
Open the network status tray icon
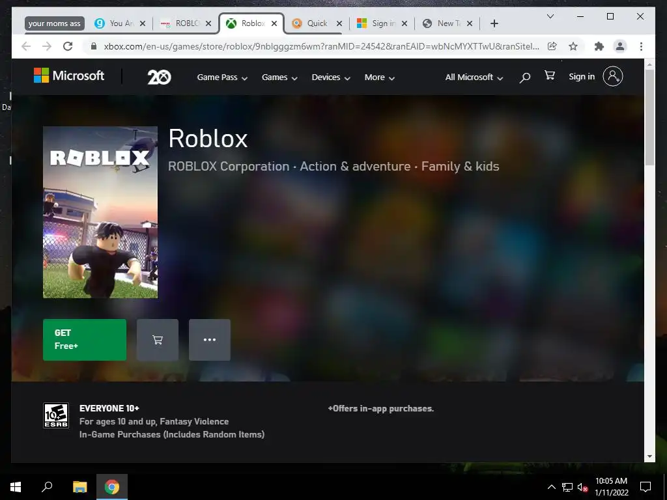(567, 487)
